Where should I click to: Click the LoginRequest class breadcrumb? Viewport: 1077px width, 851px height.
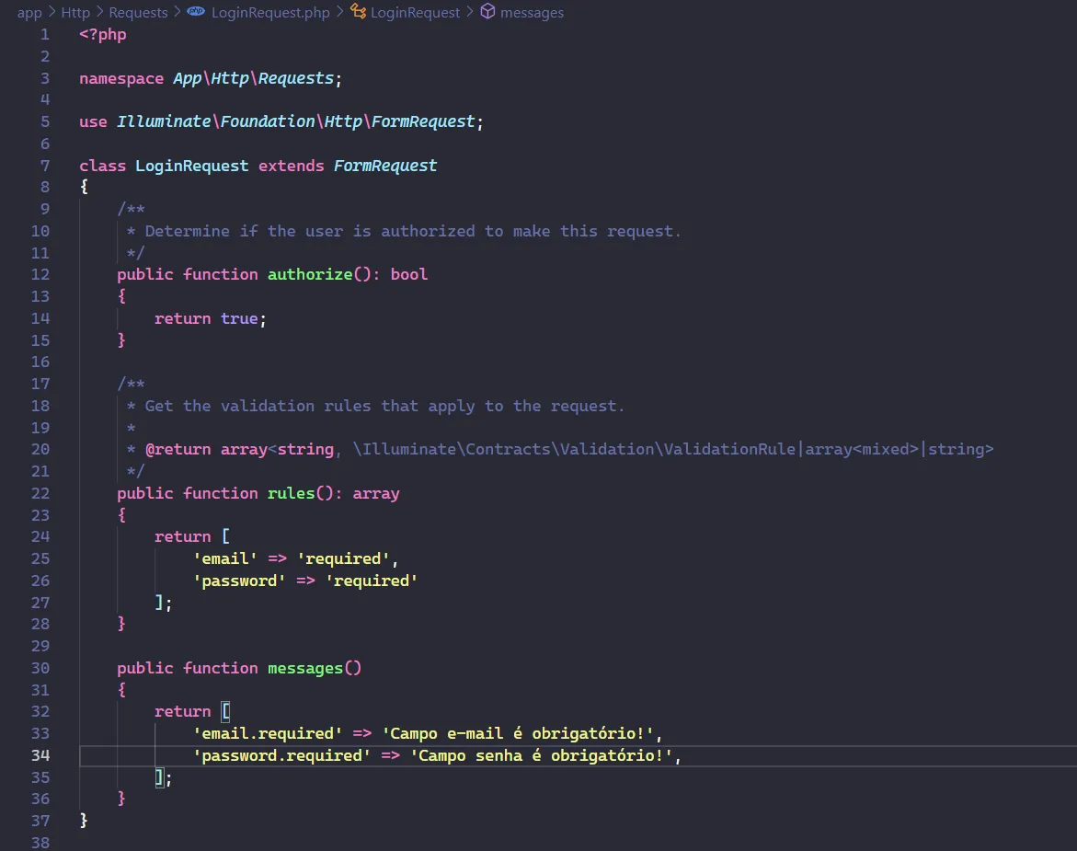click(415, 12)
